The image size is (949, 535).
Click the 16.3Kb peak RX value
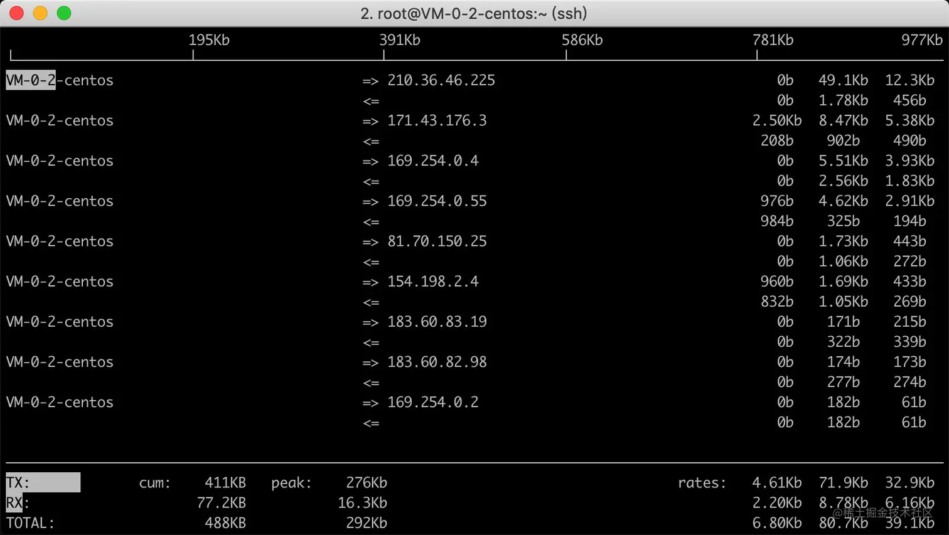coord(363,502)
